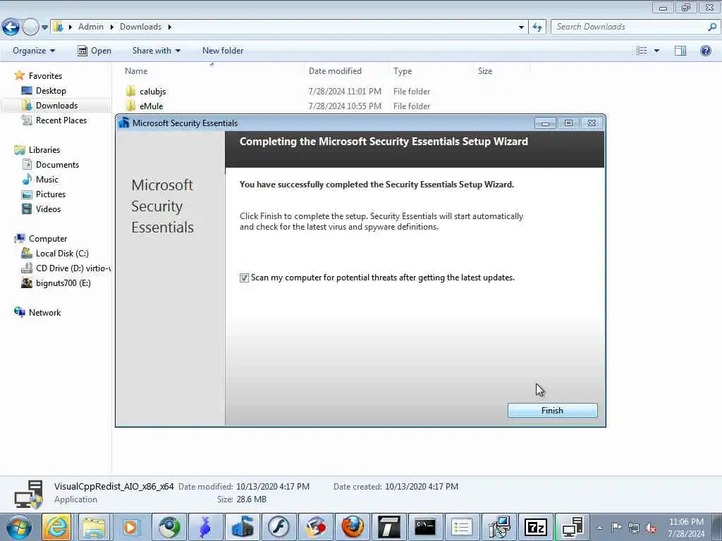The height and width of the screenshot is (541, 722).
Task: Click Open in Explorer toolbar
Action: coord(94,51)
